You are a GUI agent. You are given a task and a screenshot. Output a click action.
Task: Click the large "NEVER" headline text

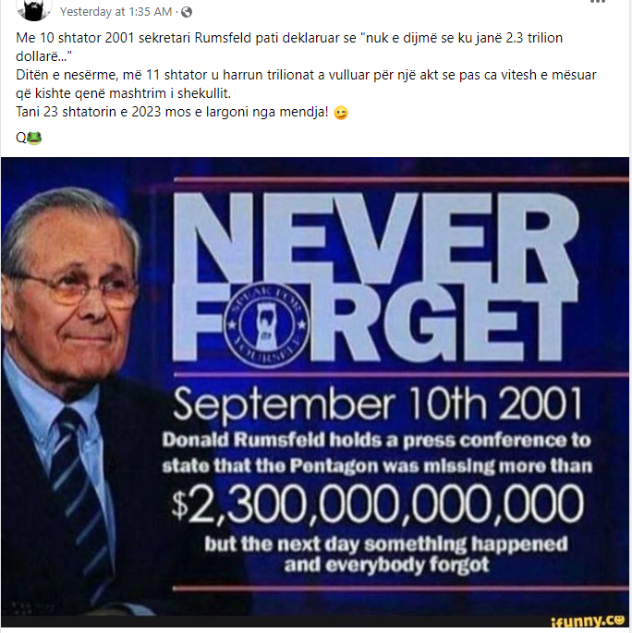(x=376, y=238)
